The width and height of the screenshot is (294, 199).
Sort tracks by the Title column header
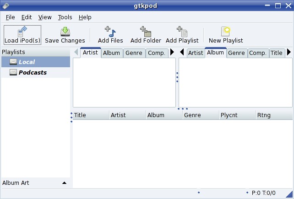click(x=91, y=115)
